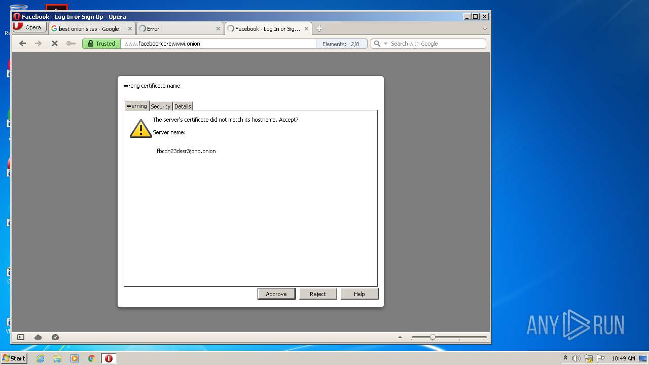Select the Facebook - Log In tab

point(268,29)
